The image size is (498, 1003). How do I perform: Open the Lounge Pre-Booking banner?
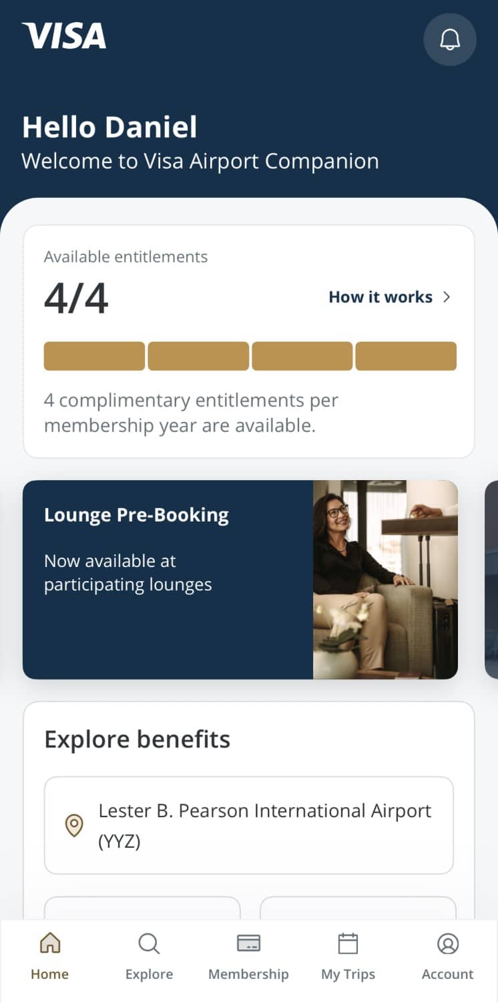167,579
